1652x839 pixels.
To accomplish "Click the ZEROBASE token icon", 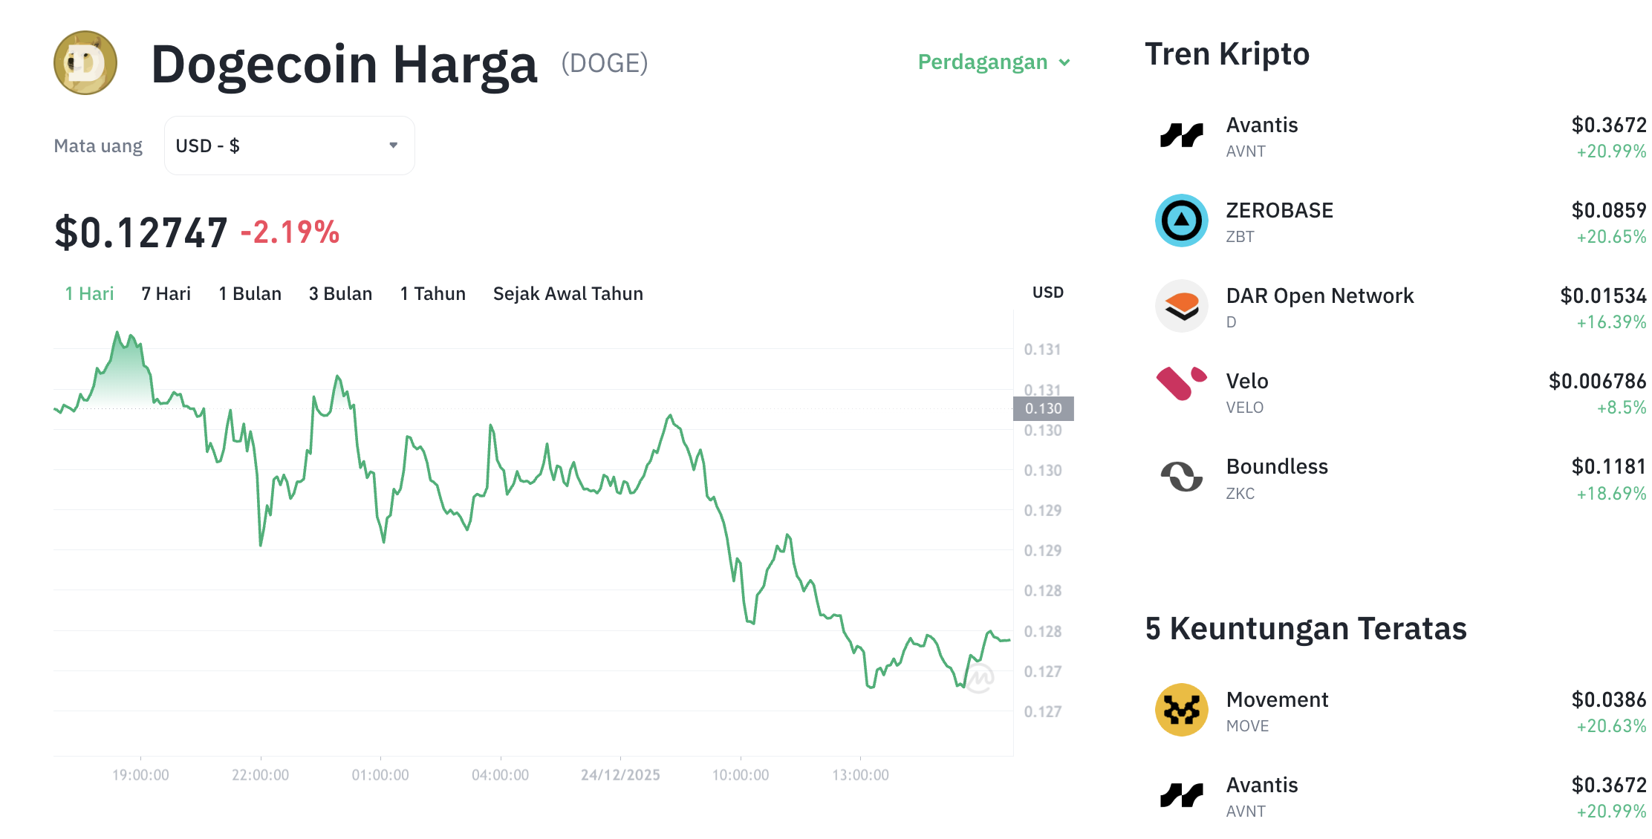I will [1181, 221].
